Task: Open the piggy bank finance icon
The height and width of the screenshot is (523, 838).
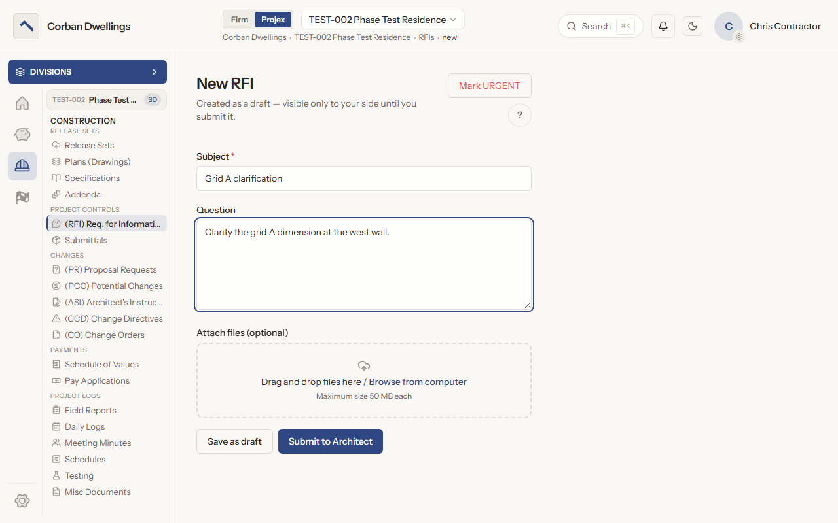Action: click(22, 135)
